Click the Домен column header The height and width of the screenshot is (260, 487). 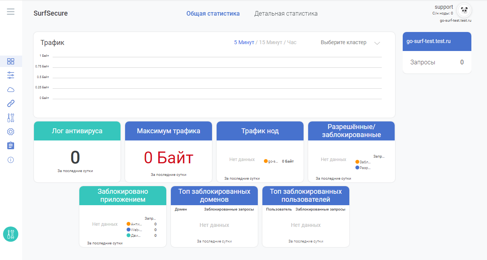pyautogui.click(x=181, y=209)
